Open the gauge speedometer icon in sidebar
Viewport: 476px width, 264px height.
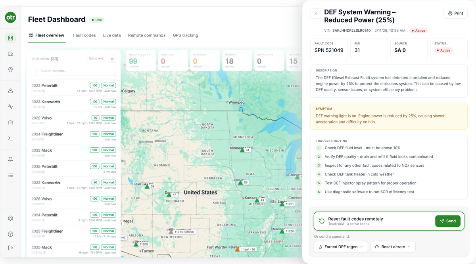point(11,123)
